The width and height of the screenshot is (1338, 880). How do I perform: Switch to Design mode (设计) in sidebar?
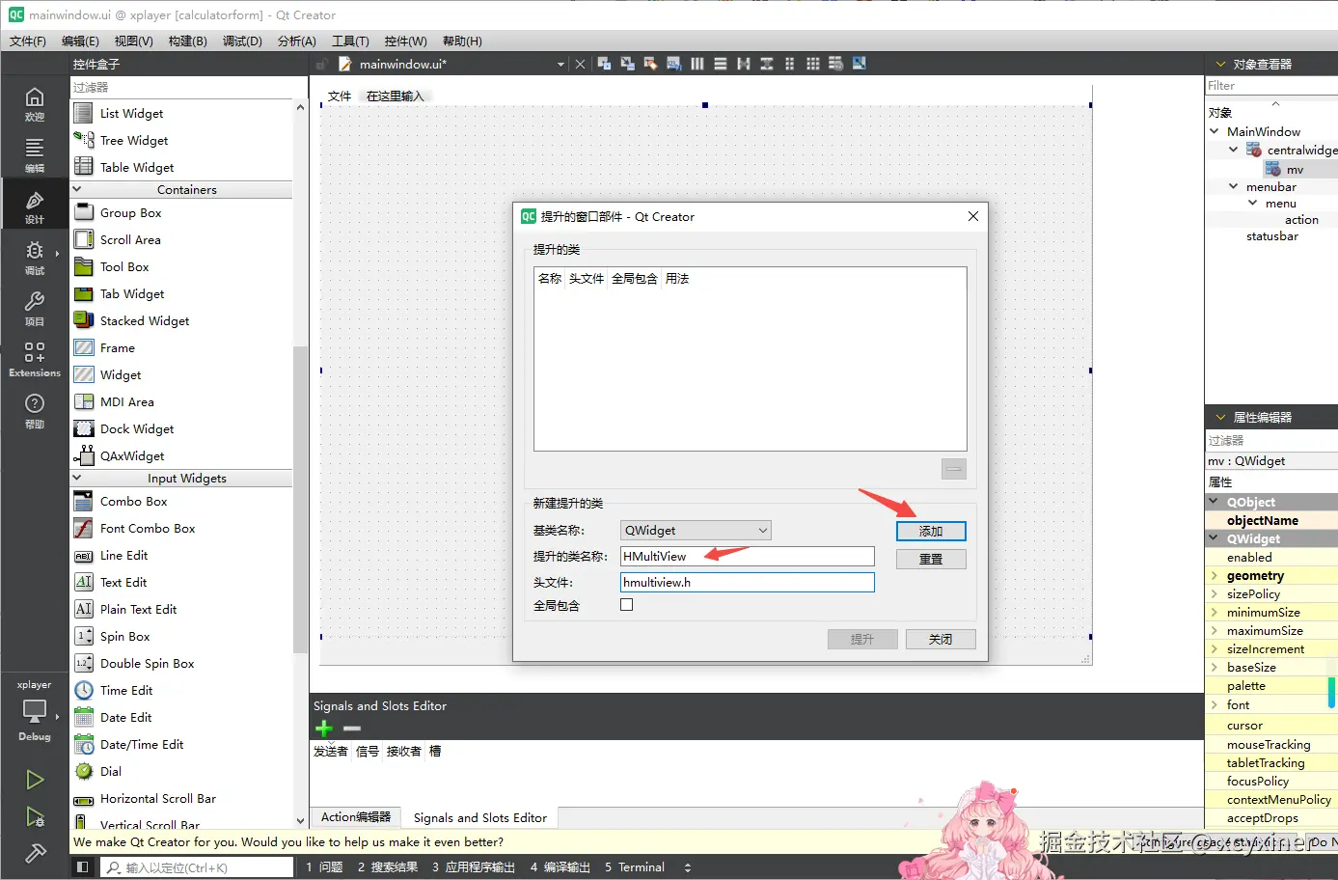pos(34,206)
